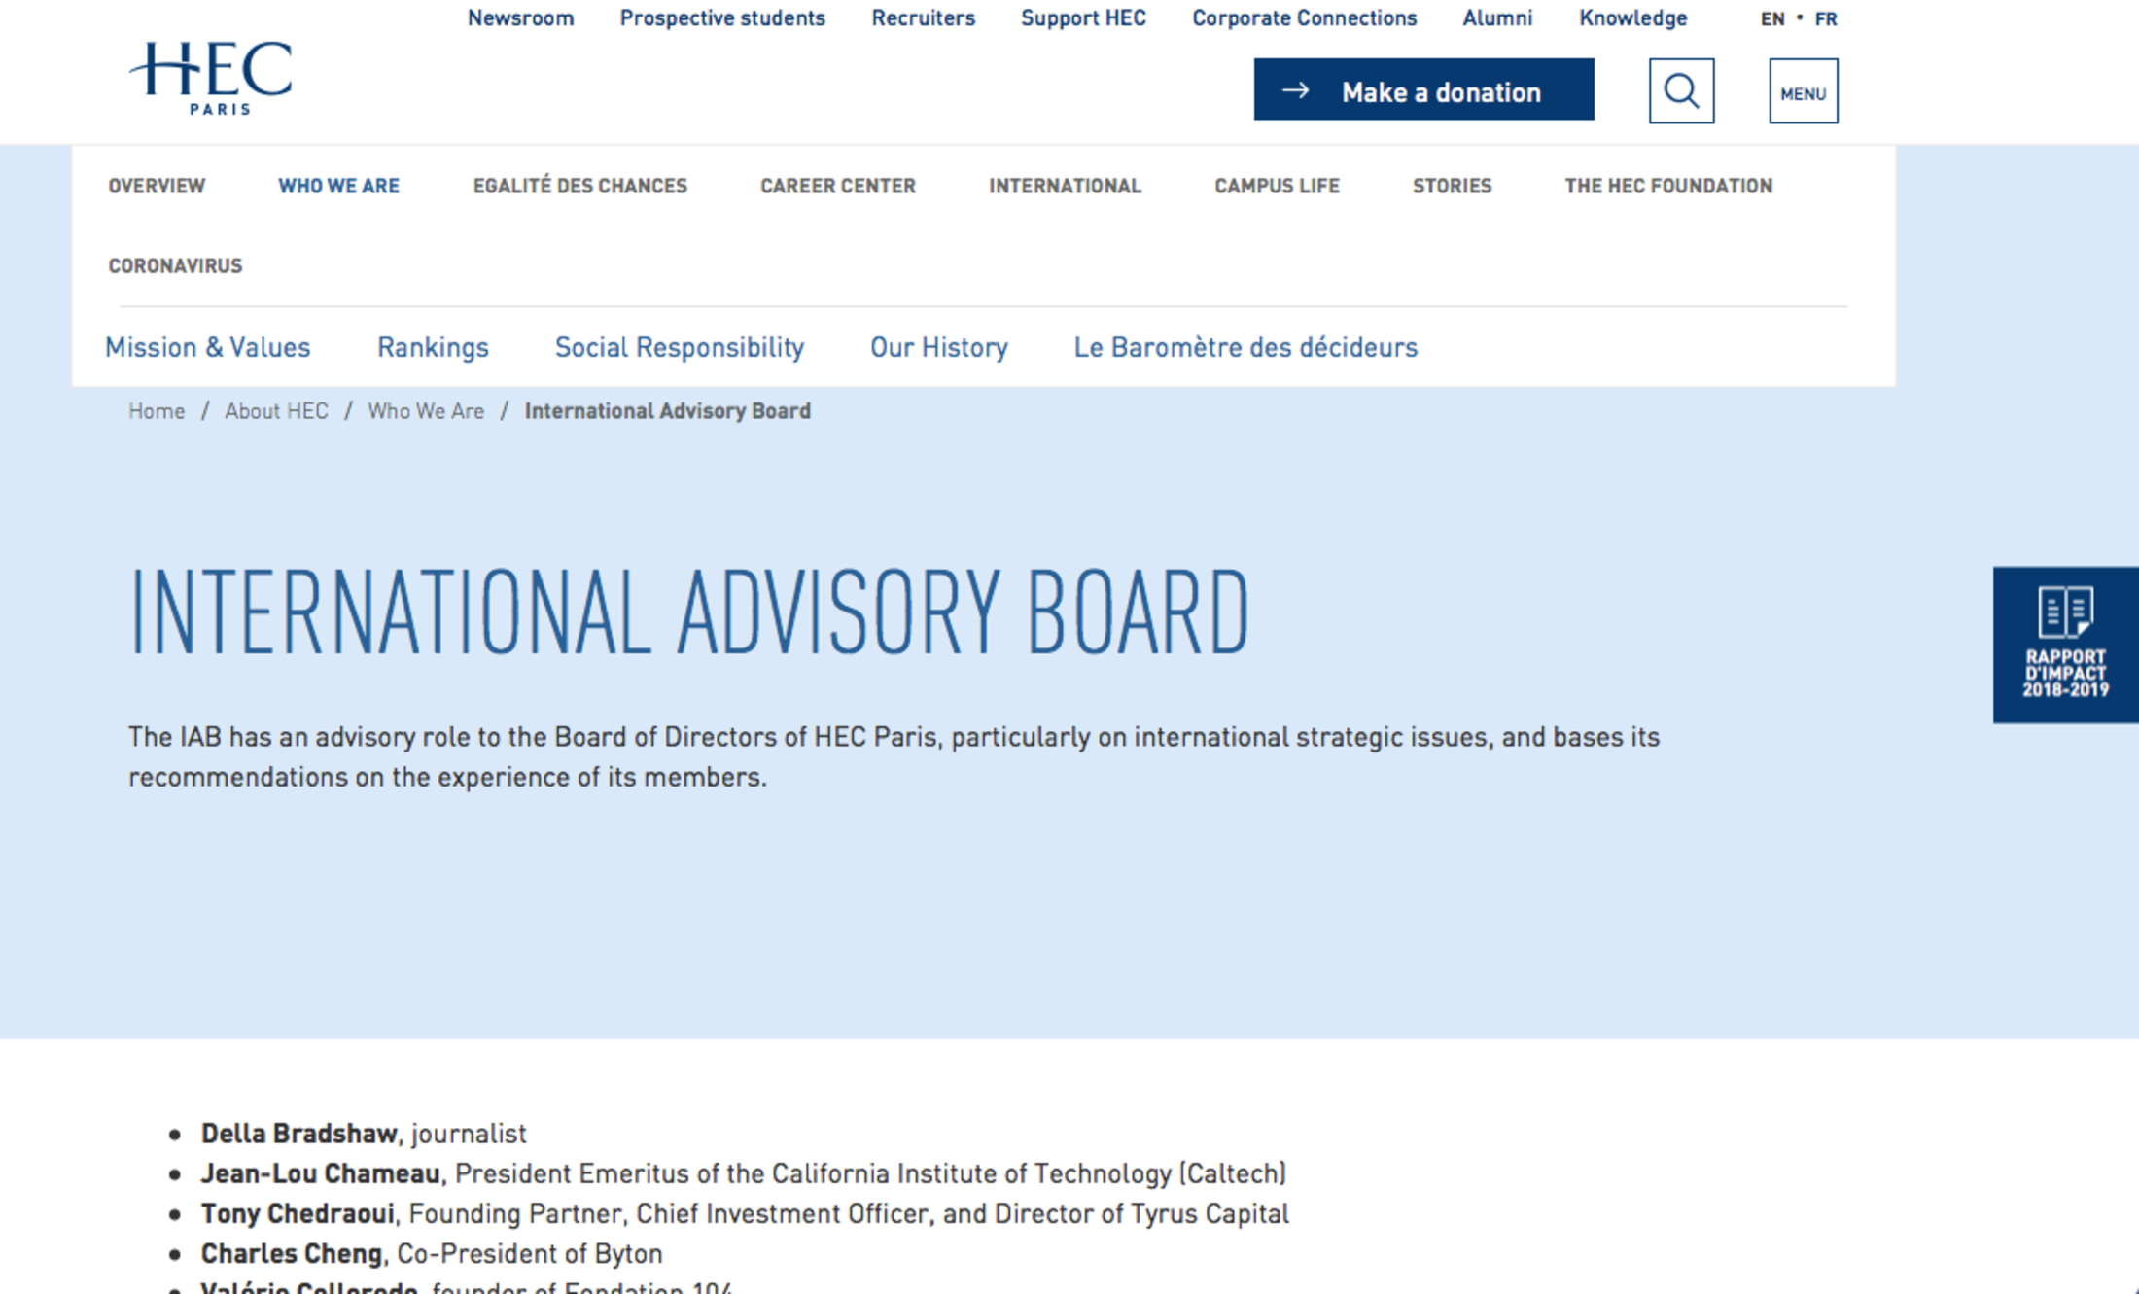Open Le Baromètre des décideurs link
Image resolution: width=2139 pixels, height=1294 pixels.
point(1245,347)
